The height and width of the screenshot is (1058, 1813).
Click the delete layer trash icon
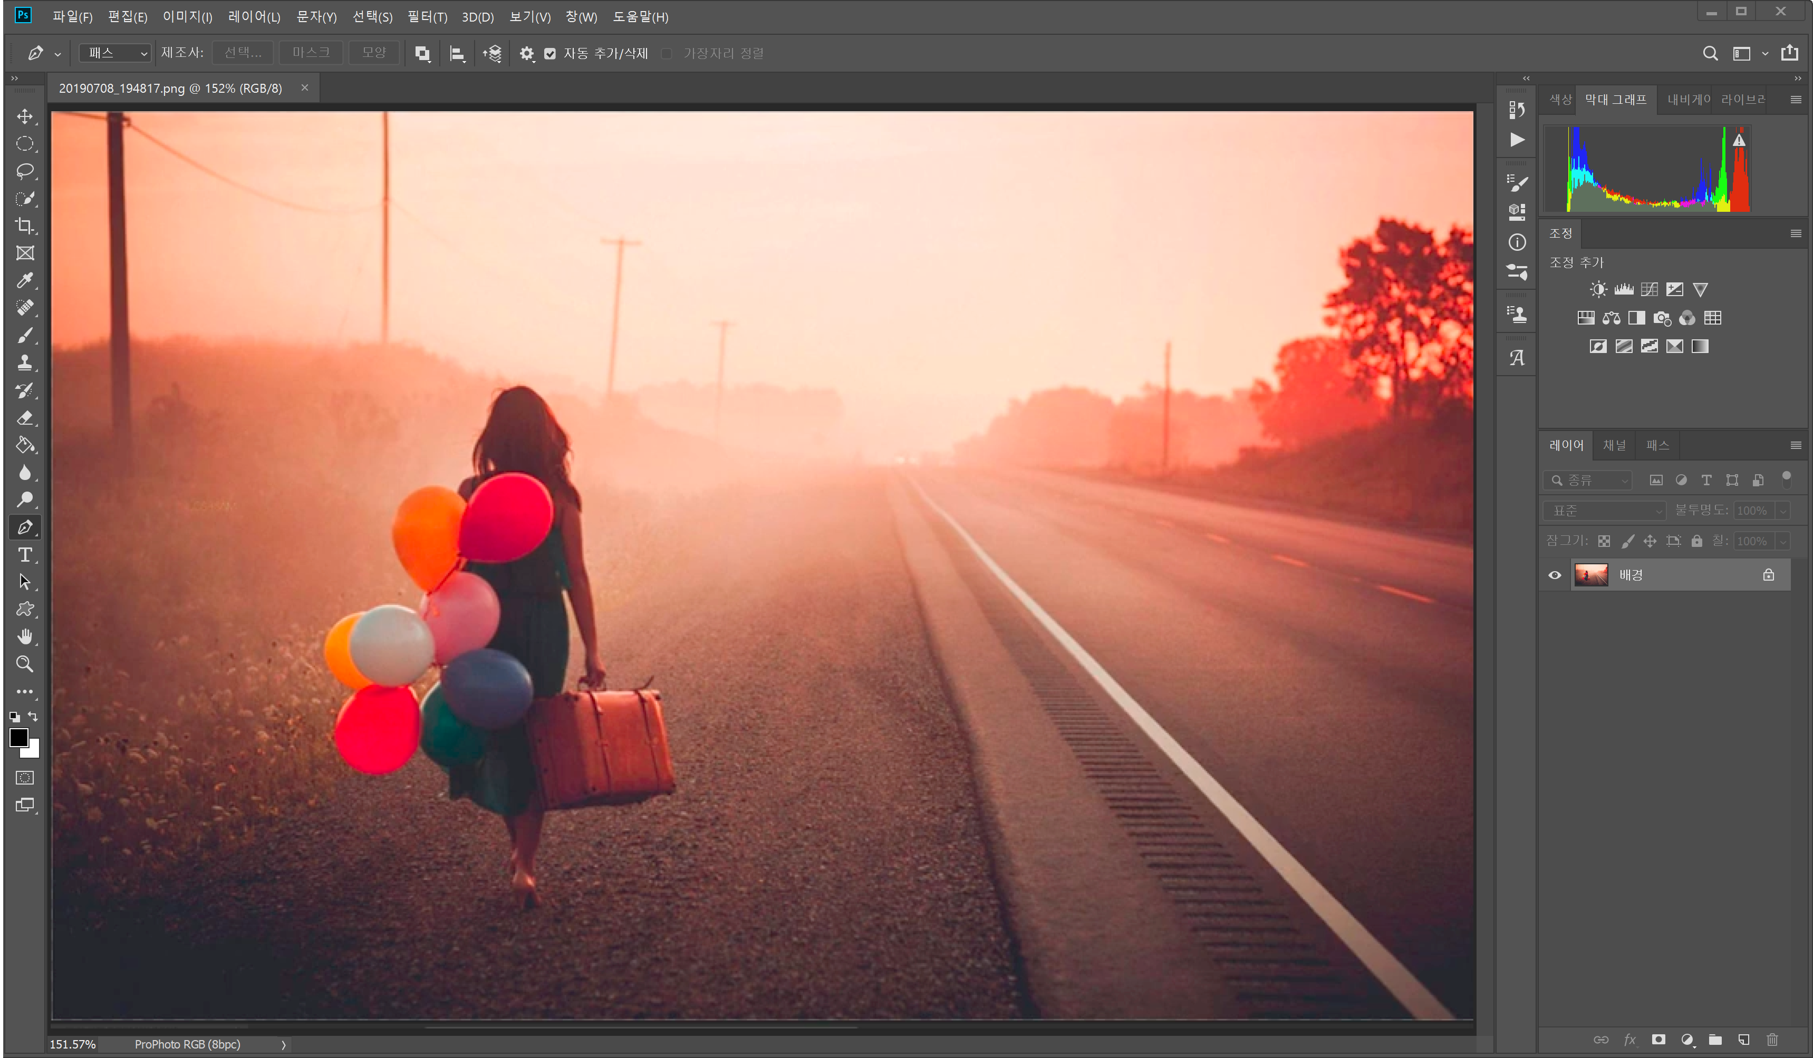1772,1040
